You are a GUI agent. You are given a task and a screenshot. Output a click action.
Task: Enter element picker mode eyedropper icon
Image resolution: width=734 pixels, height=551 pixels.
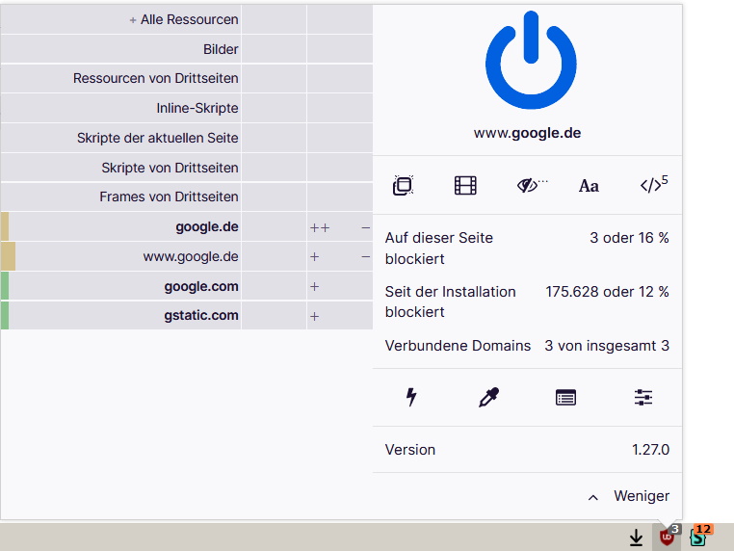point(488,397)
